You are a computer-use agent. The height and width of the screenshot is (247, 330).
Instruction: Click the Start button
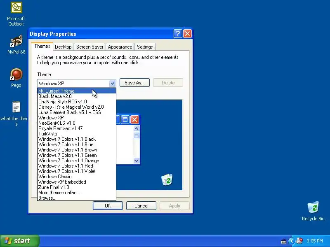pyautogui.click(x=19, y=241)
